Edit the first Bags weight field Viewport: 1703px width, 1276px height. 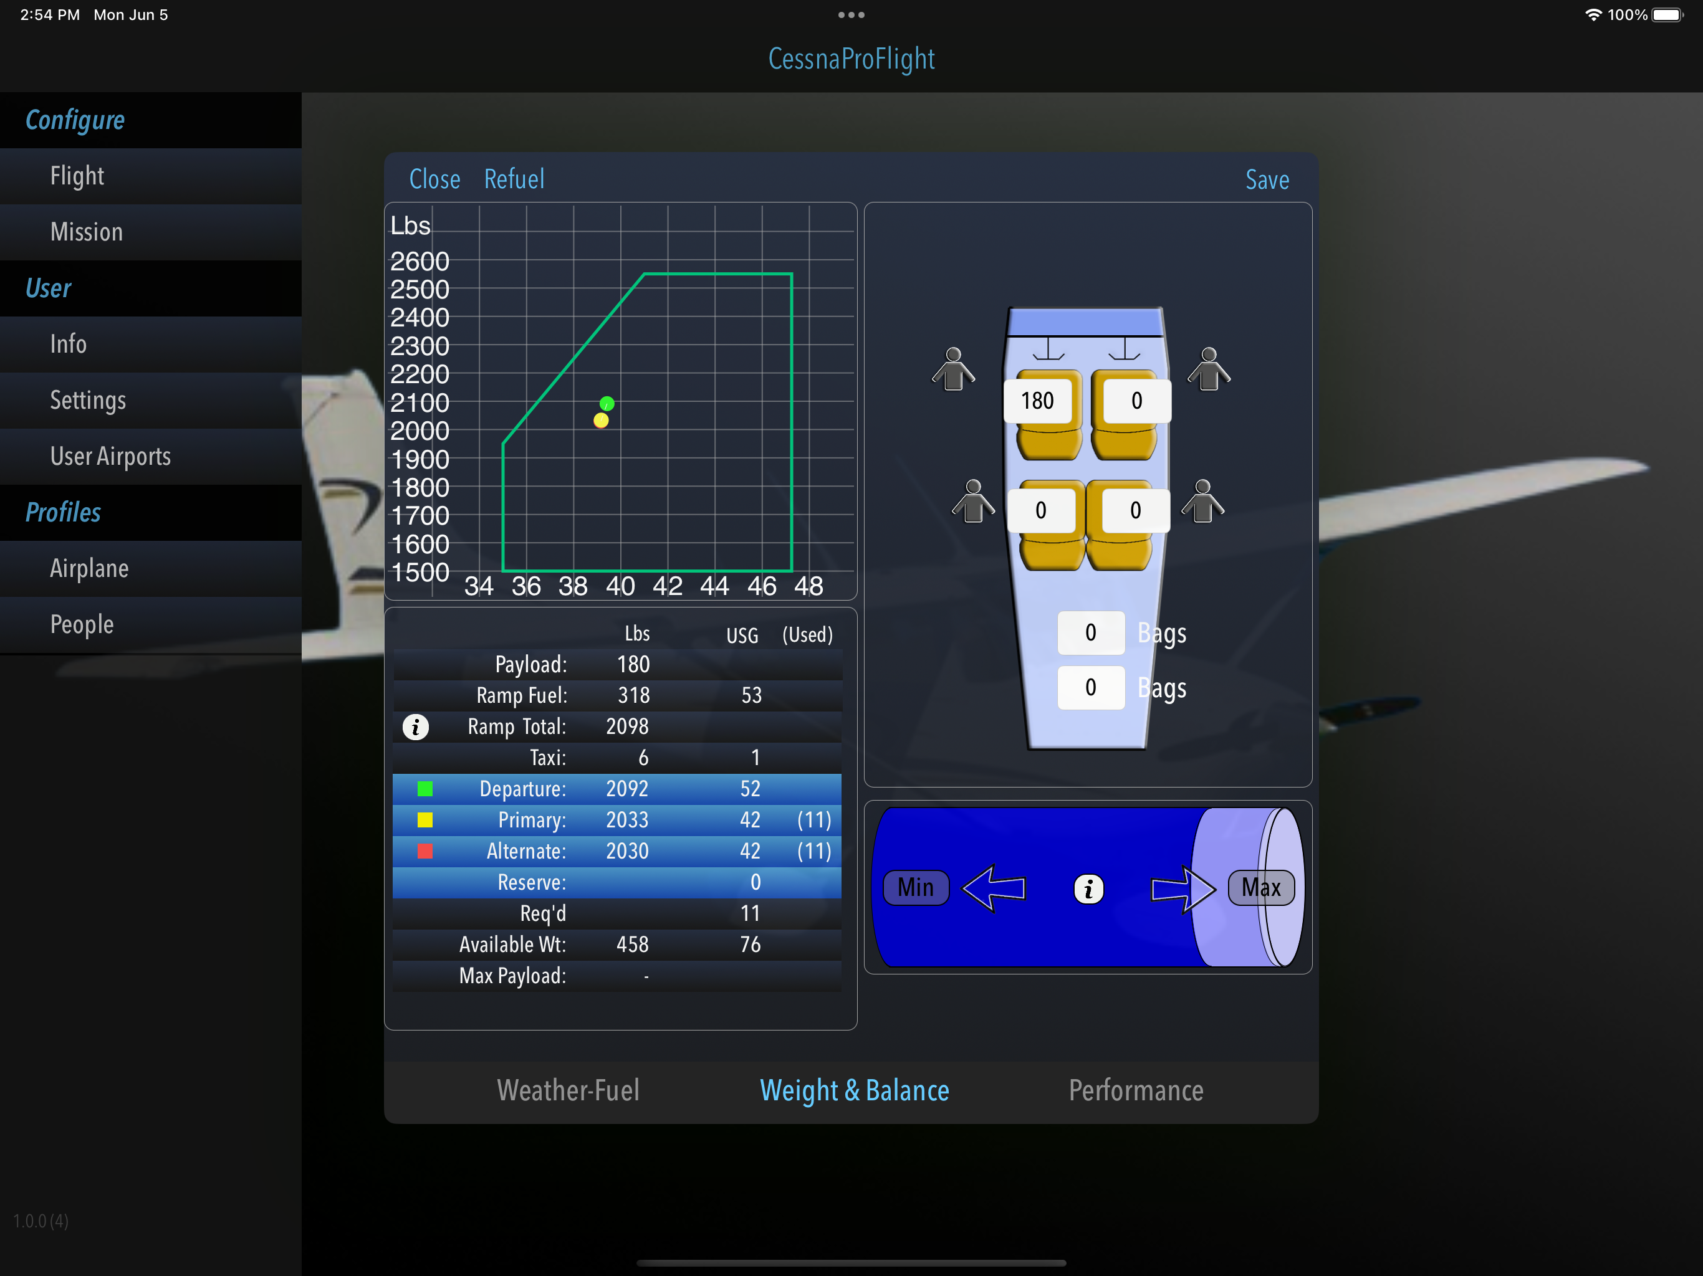point(1090,632)
